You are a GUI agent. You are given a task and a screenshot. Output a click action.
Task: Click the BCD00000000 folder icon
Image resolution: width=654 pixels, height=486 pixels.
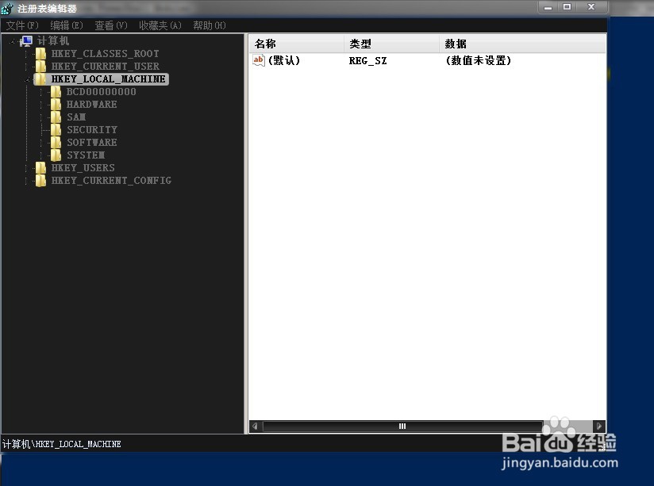coord(56,92)
